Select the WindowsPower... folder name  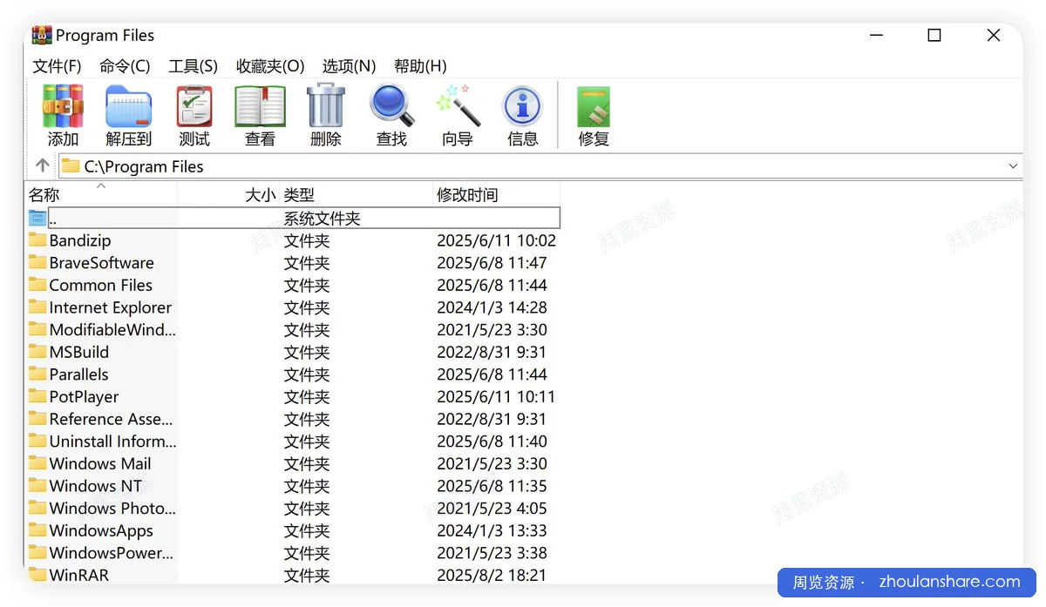coord(112,553)
